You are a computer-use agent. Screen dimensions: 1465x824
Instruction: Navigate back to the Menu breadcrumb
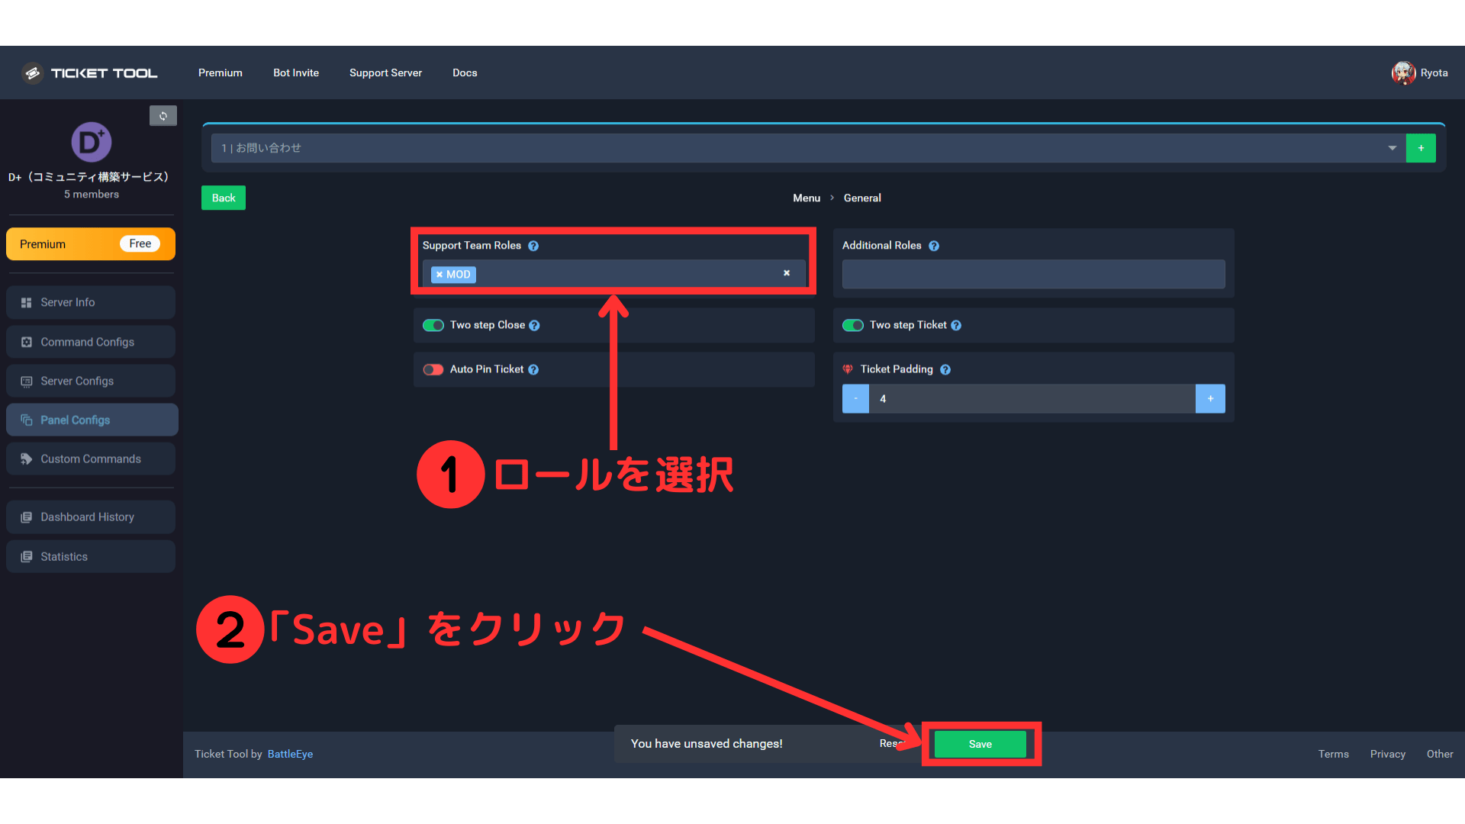click(x=806, y=198)
